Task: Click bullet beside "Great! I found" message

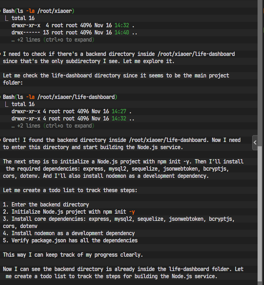Action: click(1, 140)
